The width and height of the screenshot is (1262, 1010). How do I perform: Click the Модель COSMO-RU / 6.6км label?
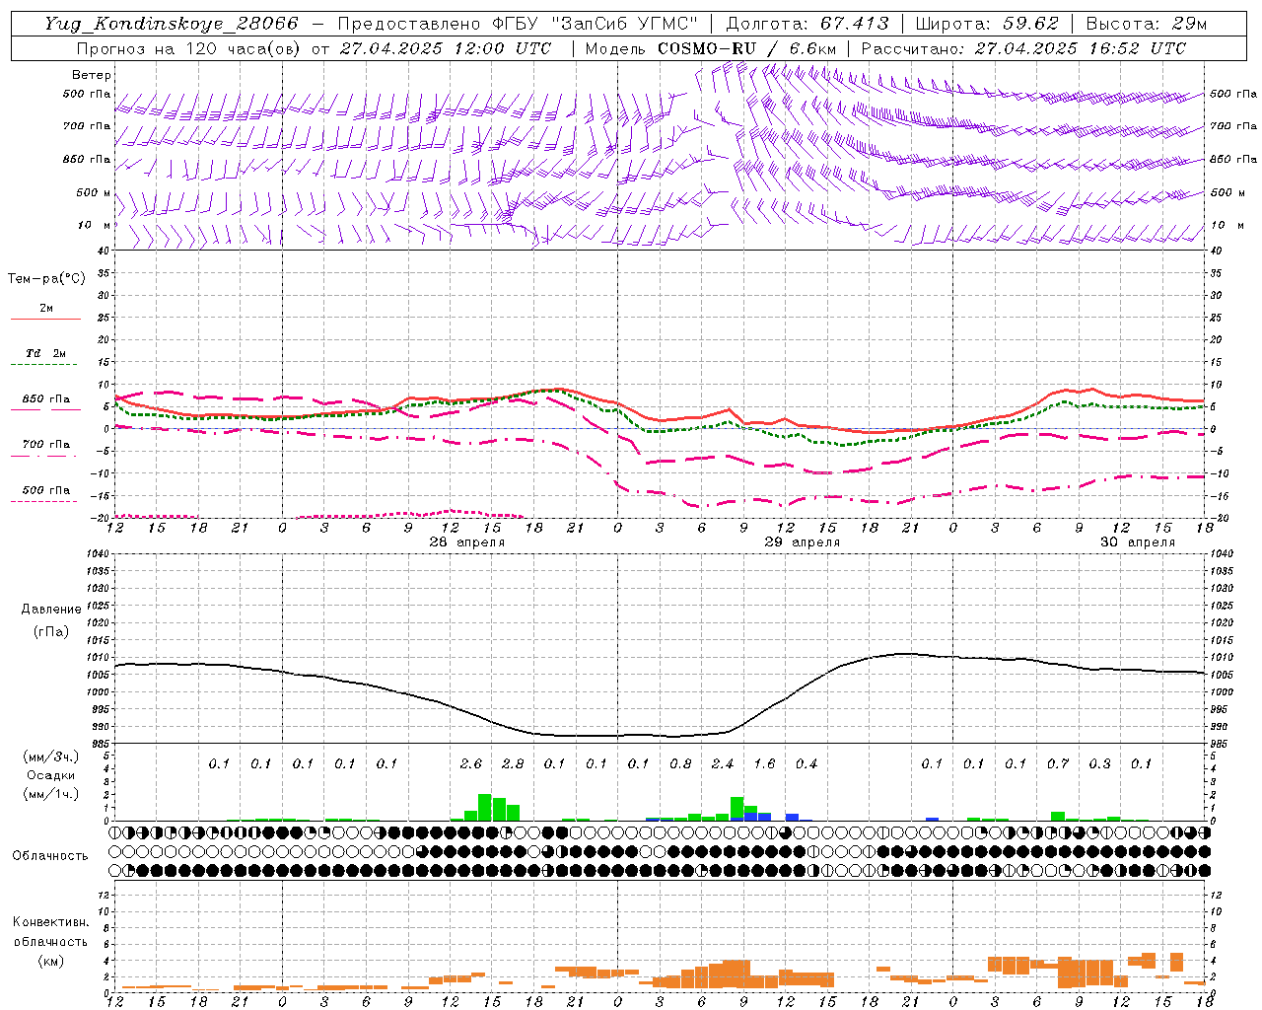coord(711,48)
